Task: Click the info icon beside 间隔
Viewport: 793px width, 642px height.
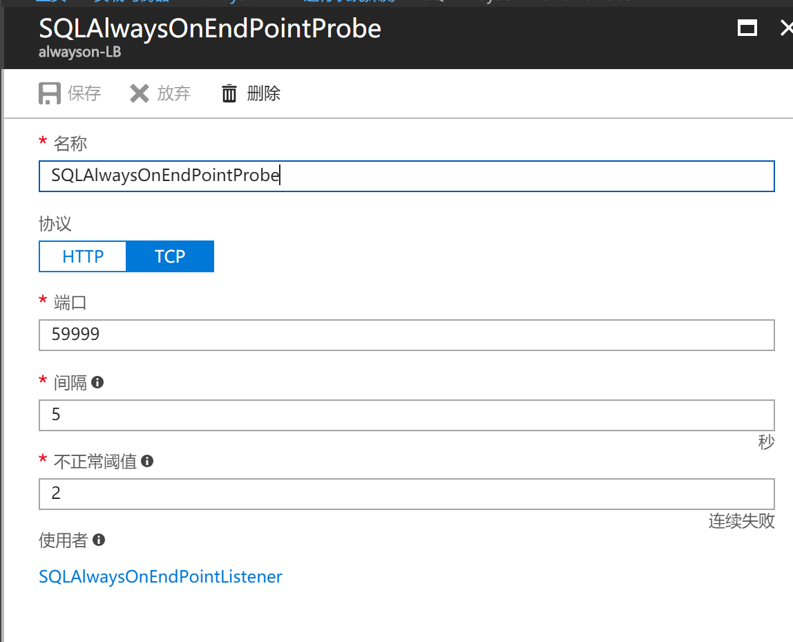Action: (x=97, y=382)
